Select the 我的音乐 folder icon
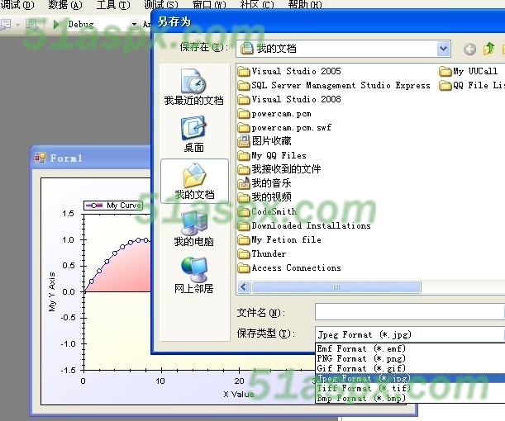Screen dimensions: 505x421 tap(244, 183)
